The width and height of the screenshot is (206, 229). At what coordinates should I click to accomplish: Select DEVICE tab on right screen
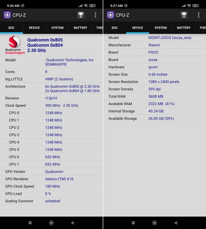(138, 28)
